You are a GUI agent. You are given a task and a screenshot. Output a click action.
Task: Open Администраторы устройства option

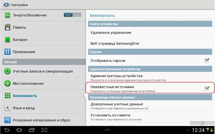point(150,77)
